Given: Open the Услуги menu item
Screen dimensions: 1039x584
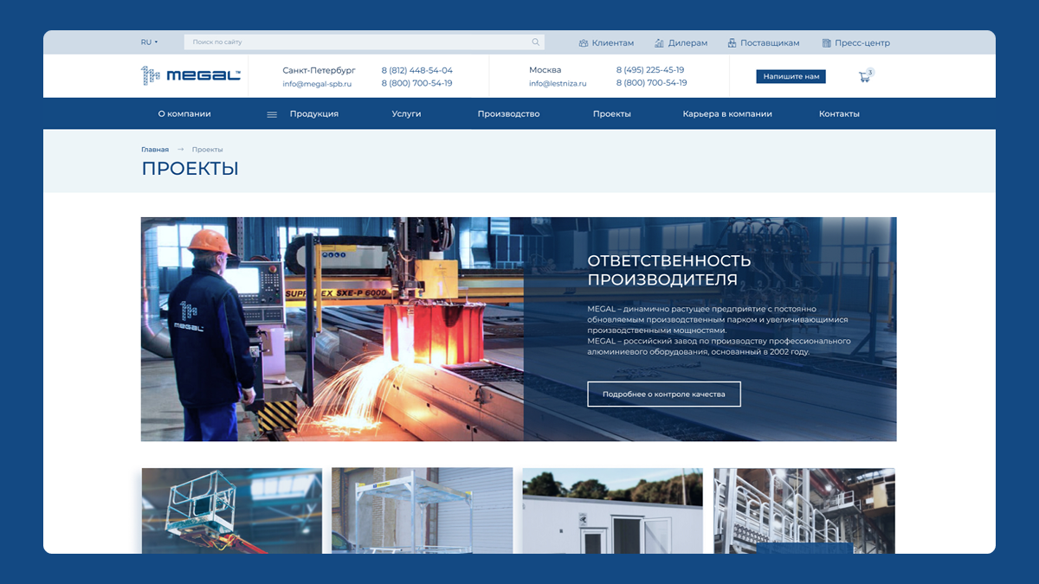Looking at the screenshot, I should click(x=406, y=114).
